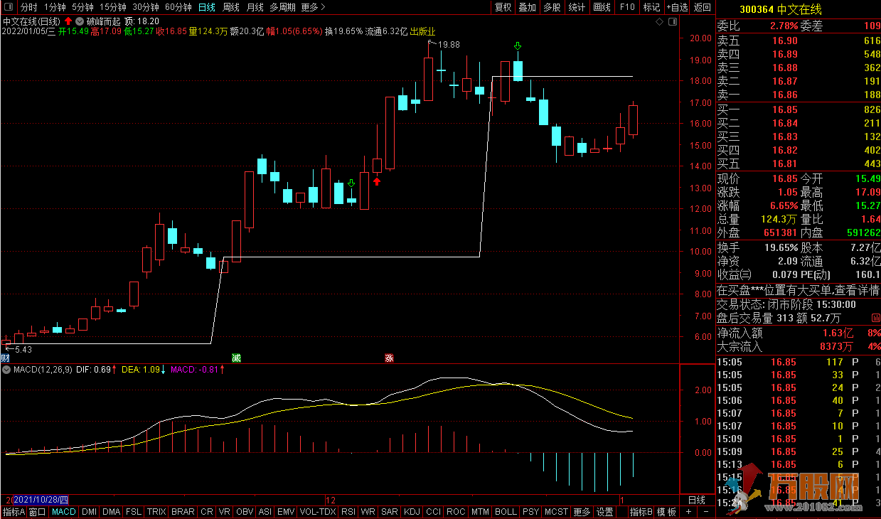The image size is (881, 519).
Task: Click the diamond icon above the price axis
Action: (661, 22)
